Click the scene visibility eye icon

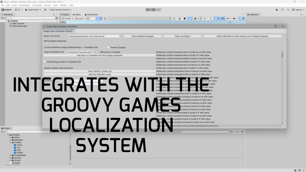[x=223, y=18]
